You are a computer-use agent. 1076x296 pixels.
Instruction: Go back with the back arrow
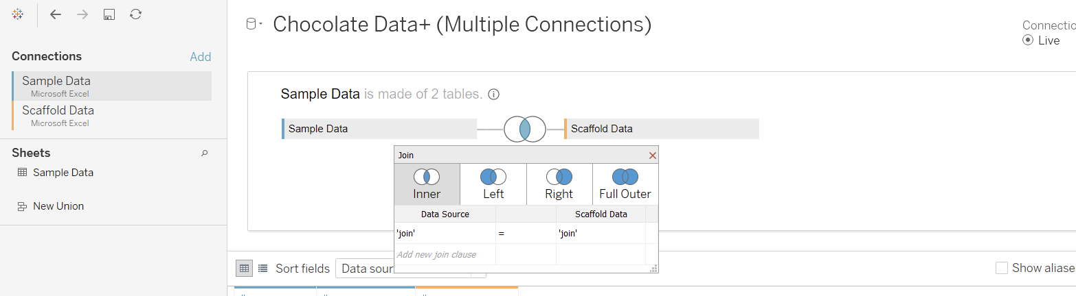[x=56, y=14]
